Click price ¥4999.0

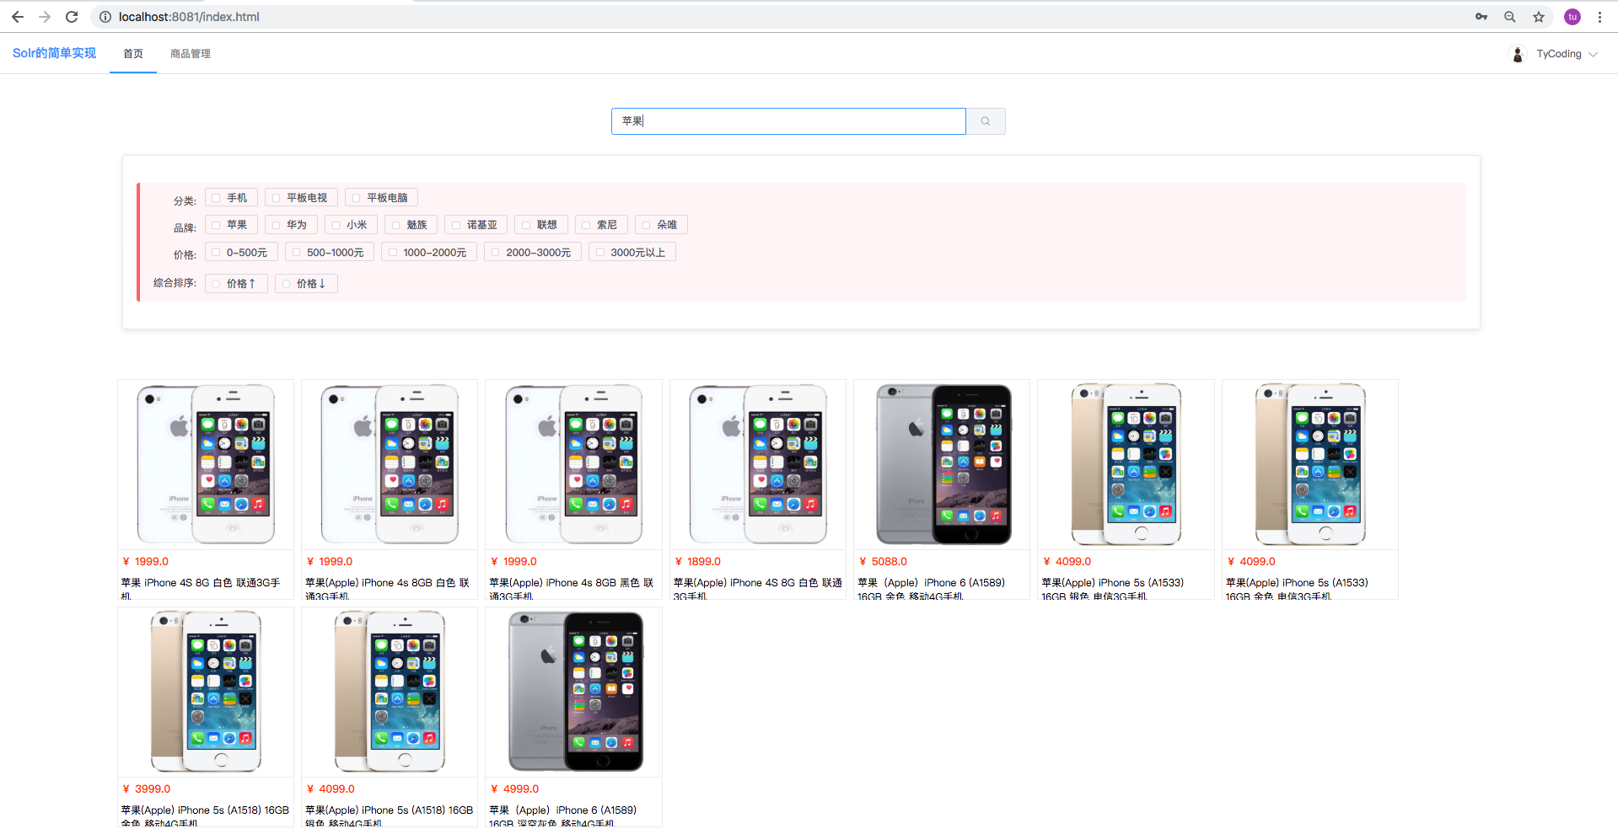514,789
